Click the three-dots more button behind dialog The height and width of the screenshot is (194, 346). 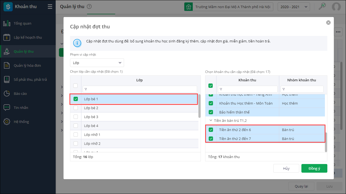(x=338, y=32)
